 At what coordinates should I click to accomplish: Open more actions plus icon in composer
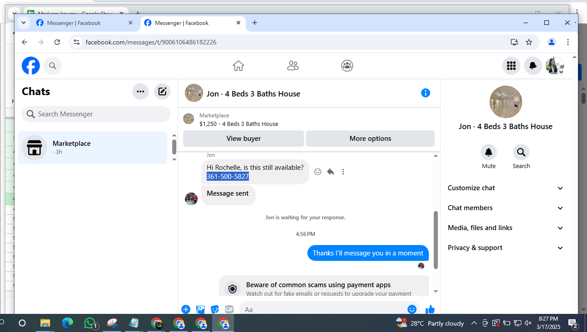pos(186,309)
